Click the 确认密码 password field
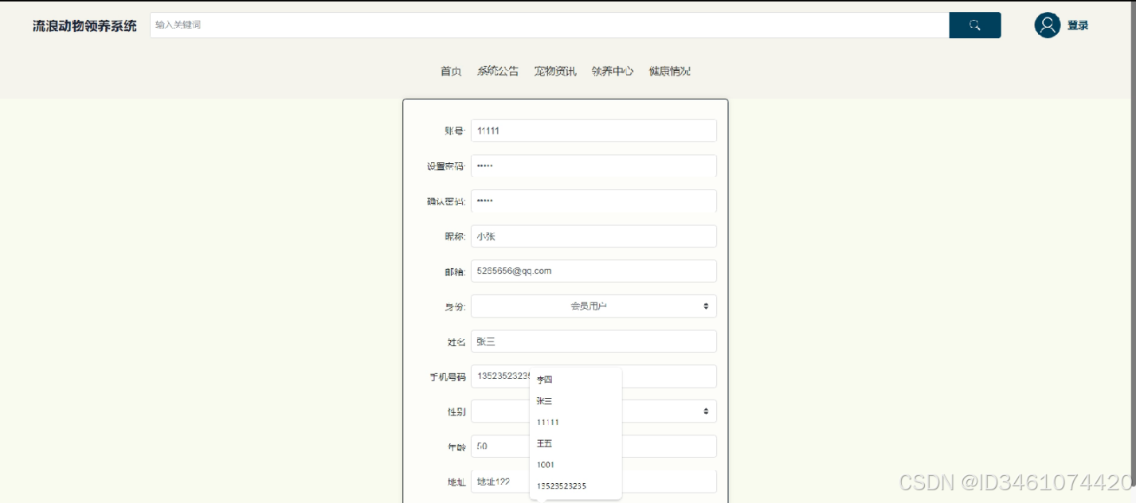Image resolution: width=1136 pixels, height=503 pixels. pos(593,201)
